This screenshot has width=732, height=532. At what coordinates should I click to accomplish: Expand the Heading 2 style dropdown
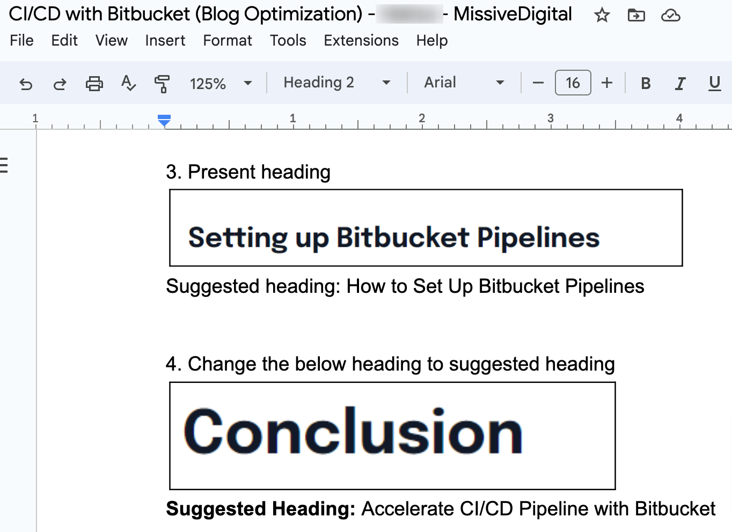click(336, 83)
